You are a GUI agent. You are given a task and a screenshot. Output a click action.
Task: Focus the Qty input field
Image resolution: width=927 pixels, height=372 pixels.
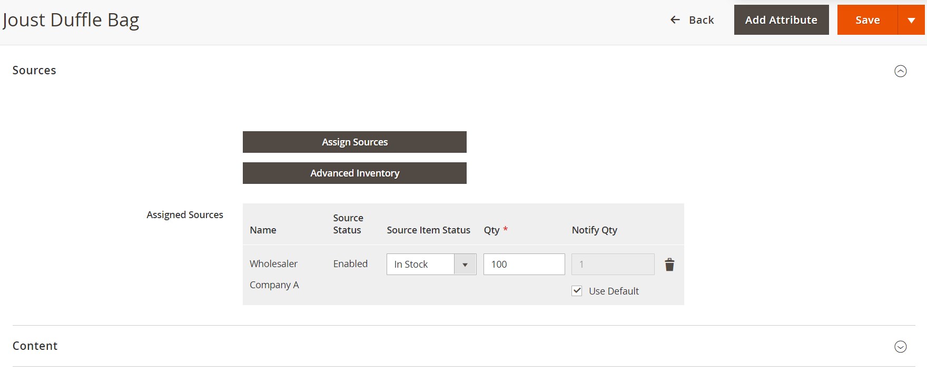pyautogui.click(x=524, y=265)
